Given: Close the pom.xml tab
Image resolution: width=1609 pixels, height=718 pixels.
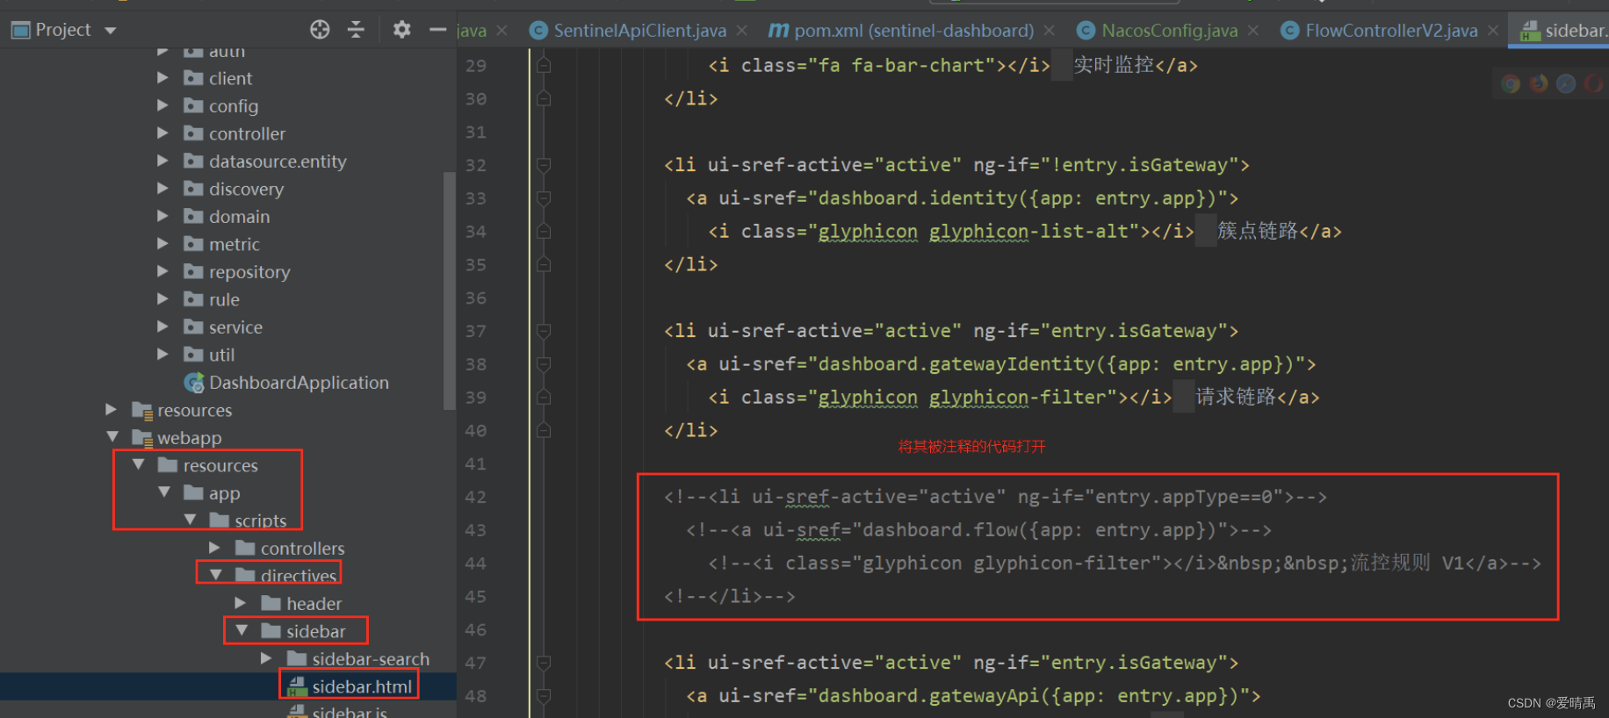Looking at the screenshot, I should pyautogui.click(x=1049, y=31).
